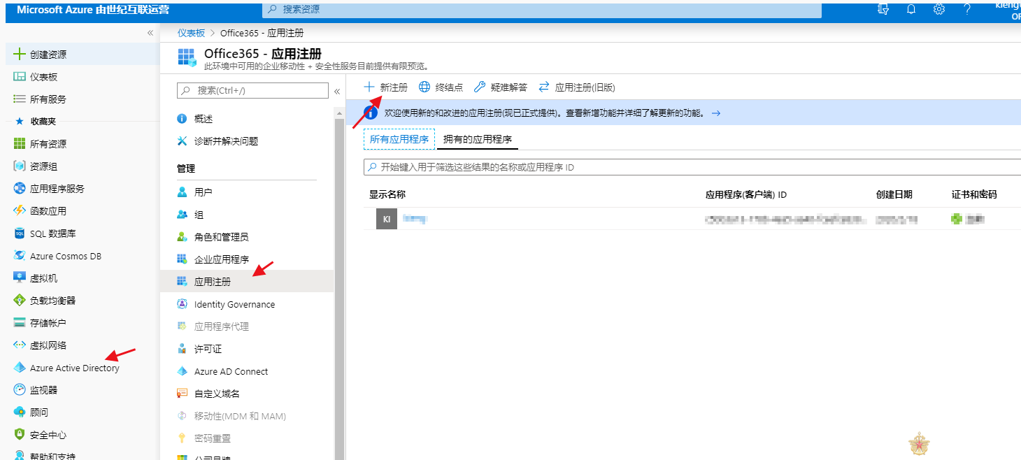Open the 仪表板 dashboard icon in sidebar
This screenshot has width=1021, height=460.
click(x=20, y=77)
